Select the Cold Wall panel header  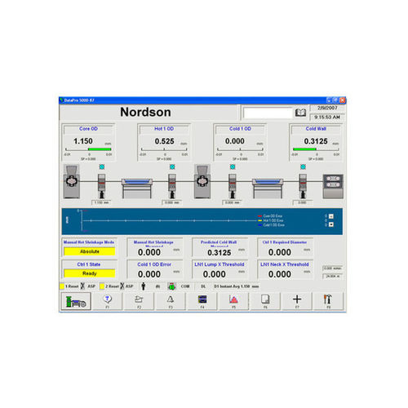coord(316,129)
